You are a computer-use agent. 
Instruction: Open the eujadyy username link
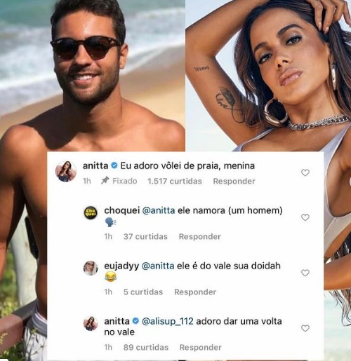coord(121,266)
